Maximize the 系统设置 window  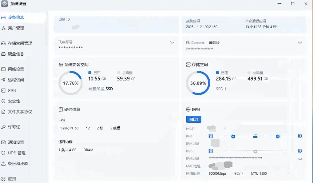pos(293,4)
